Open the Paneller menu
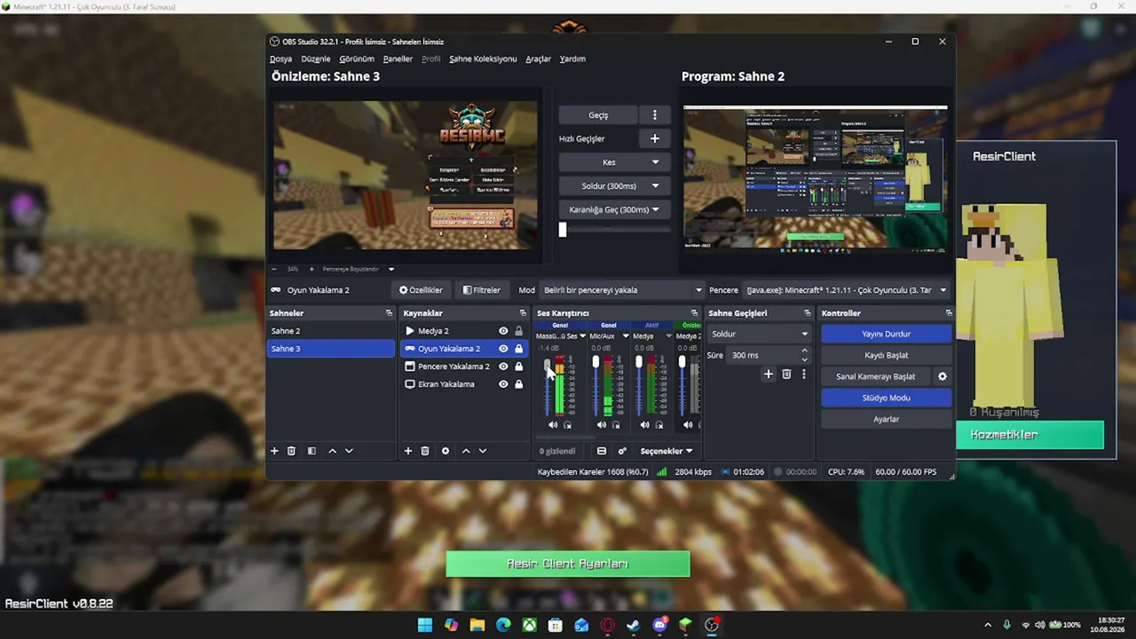The image size is (1136, 639). pos(398,59)
